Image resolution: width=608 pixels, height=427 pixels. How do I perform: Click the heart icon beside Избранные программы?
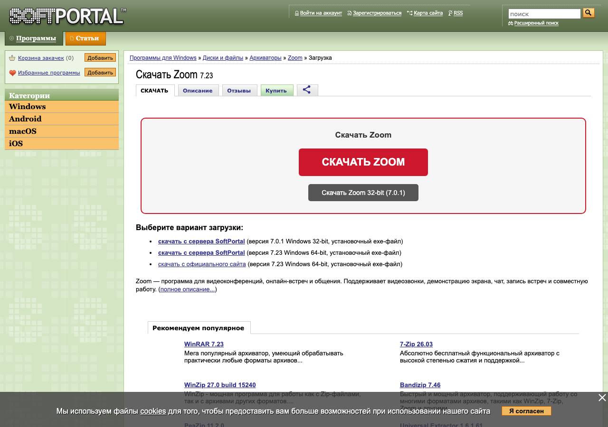(12, 73)
